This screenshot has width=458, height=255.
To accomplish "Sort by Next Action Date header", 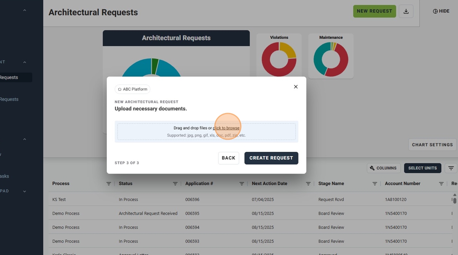I will pyautogui.click(x=269, y=183).
